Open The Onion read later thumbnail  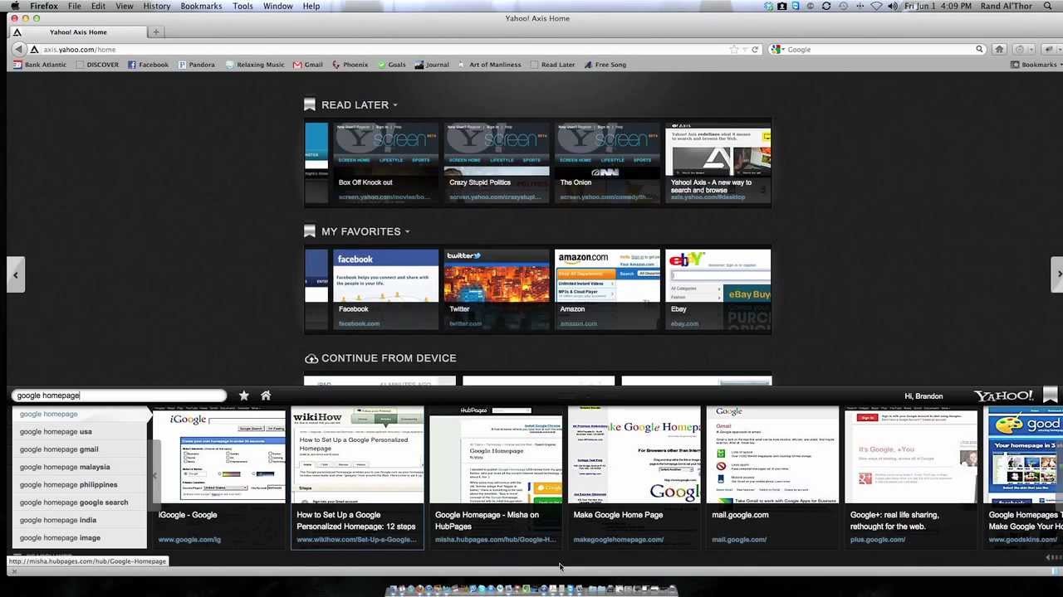(607, 163)
